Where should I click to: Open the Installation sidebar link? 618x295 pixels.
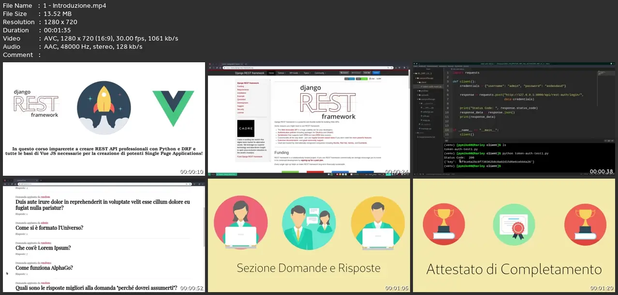(242, 93)
